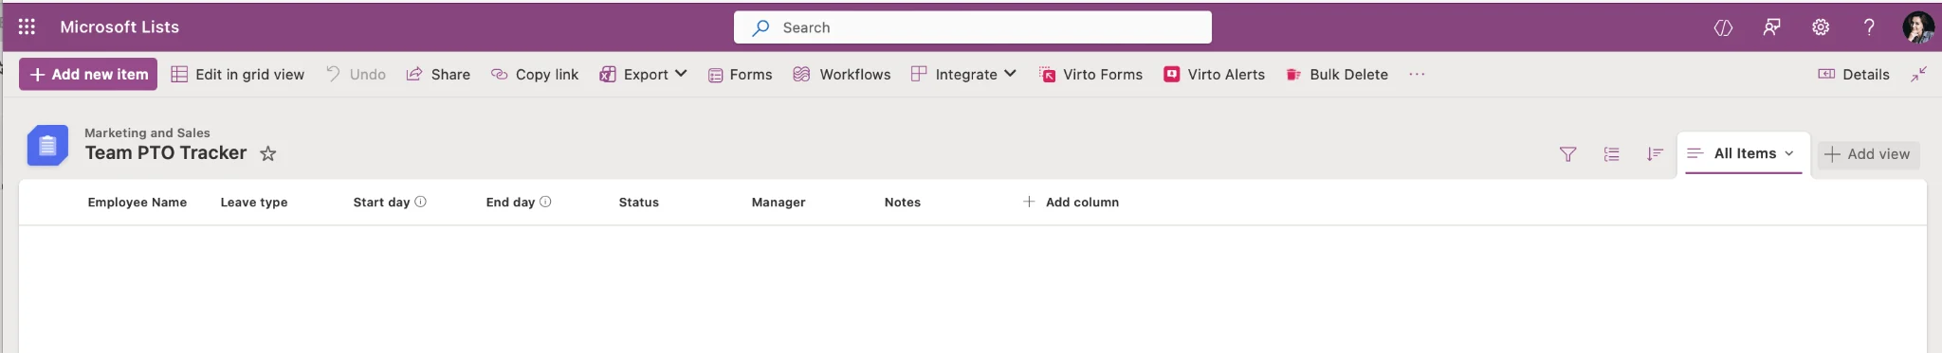Click the Undo command
1942x353 pixels.
pos(356,74)
